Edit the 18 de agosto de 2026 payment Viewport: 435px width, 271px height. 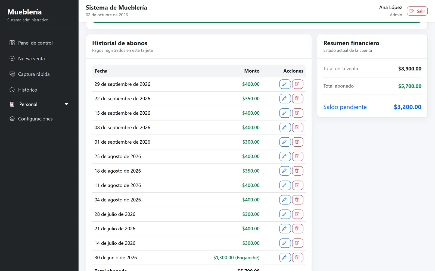pyautogui.click(x=285, y=171)
